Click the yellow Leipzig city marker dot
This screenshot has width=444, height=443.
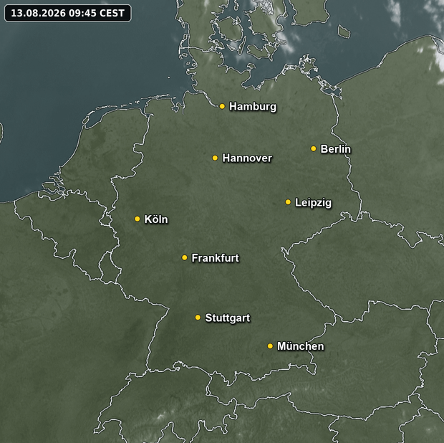(288, 202)
